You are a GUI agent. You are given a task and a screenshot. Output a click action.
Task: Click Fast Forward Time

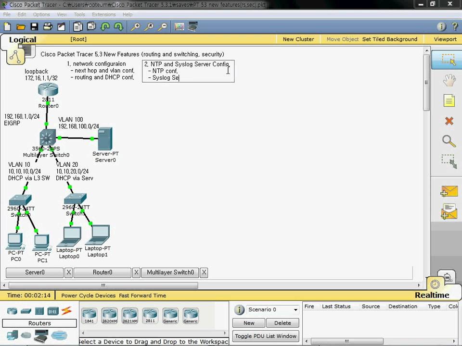[142, 296]
